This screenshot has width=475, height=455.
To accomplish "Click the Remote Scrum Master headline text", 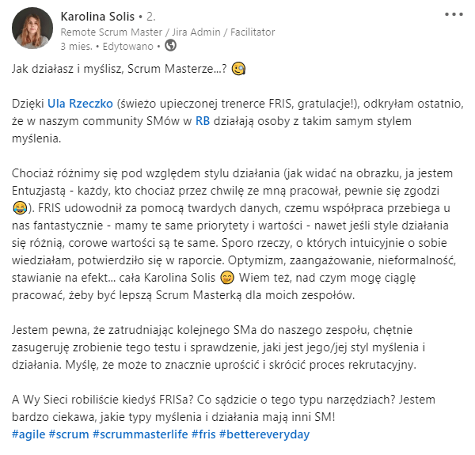I will point(168,32).
